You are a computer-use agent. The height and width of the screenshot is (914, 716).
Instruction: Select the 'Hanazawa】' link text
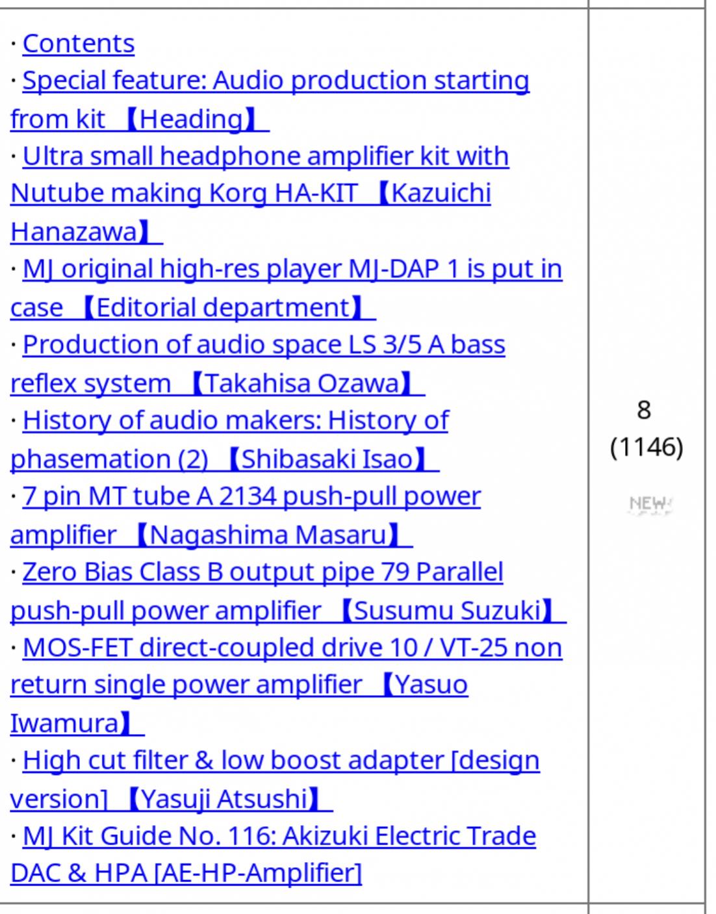[86, 232]
